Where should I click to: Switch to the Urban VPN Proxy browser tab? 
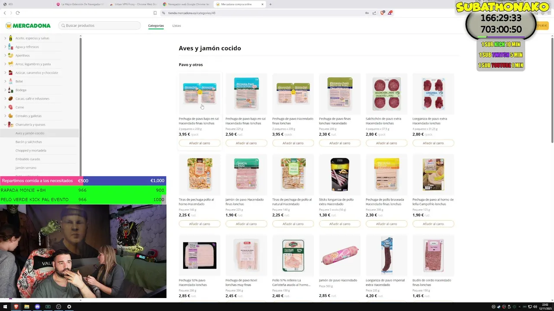(x=133, y=4)
